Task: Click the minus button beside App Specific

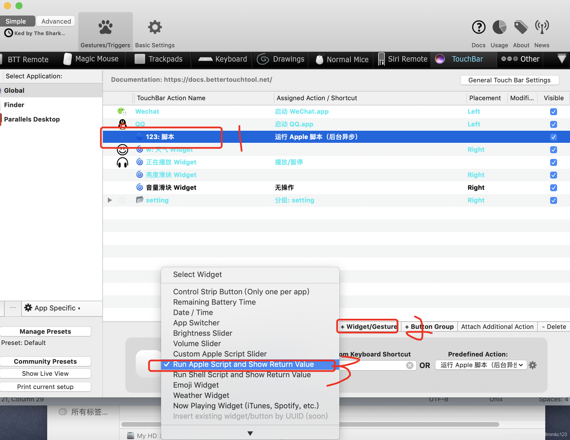Action: 13,308
